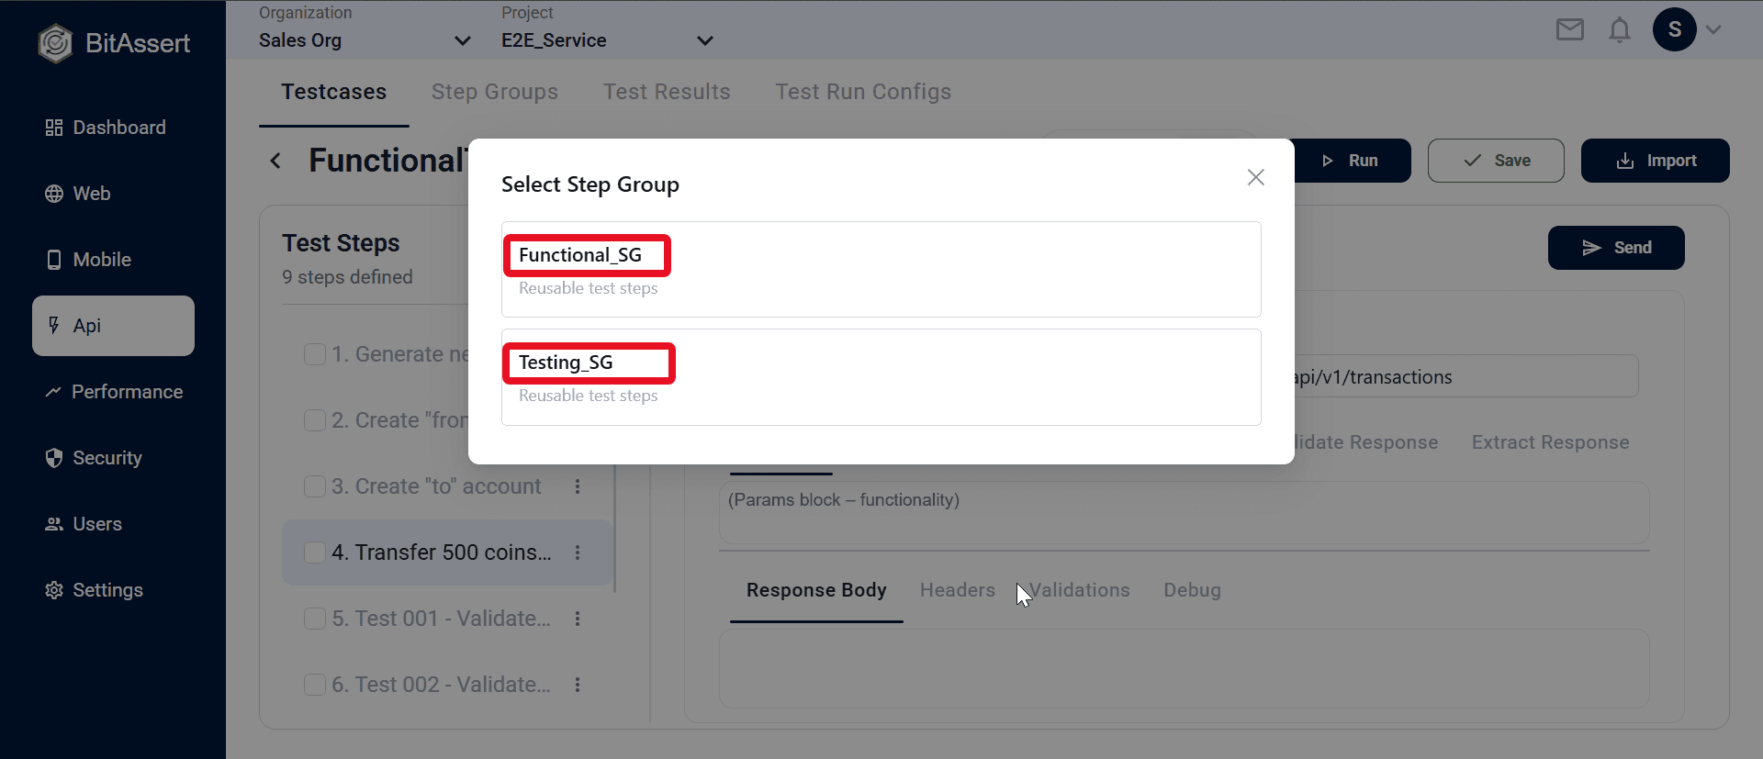Switch to the Testcases tab
The image size is (1763, 759).
[x=334, y=92]
